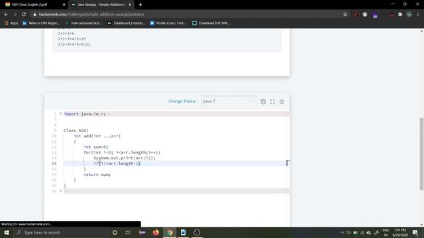Open 'Dashboard | Hacker...' bookmark
Screen dimensions: 424x238
[127, 23]
